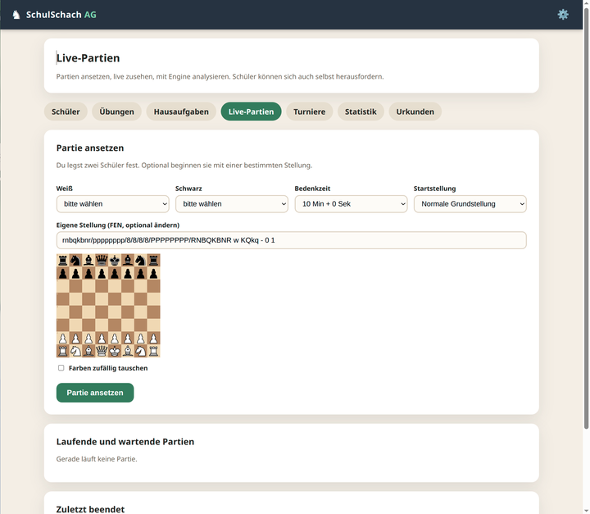This screenshot has height=514, width=590.
Task: Select the white rook in the bottom-right corner
Action: 153,351
